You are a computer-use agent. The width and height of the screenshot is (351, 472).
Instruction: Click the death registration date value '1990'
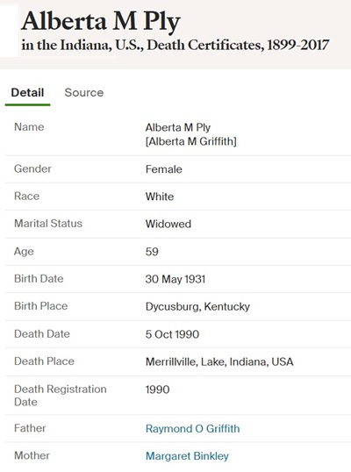[157, 390]
